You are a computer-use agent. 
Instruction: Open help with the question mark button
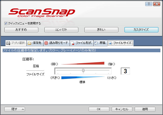pos(149,4)
